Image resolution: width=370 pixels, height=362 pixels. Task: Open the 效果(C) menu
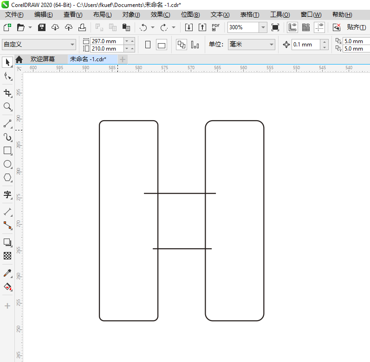click(161, 15)
